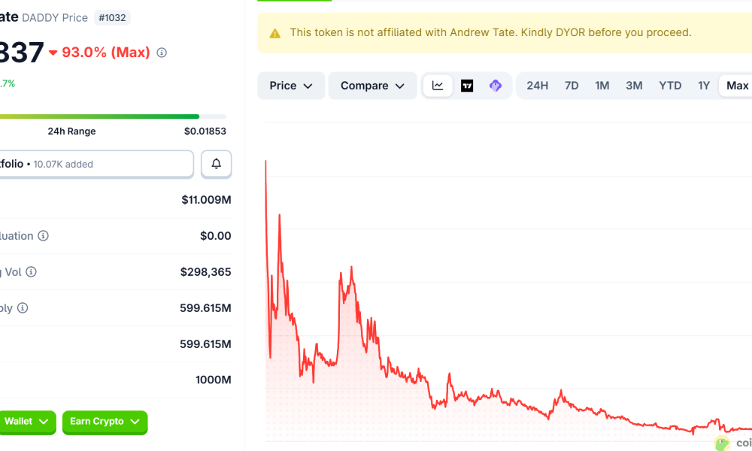Click the $0.00 valuation value

[x=216, y=236]
